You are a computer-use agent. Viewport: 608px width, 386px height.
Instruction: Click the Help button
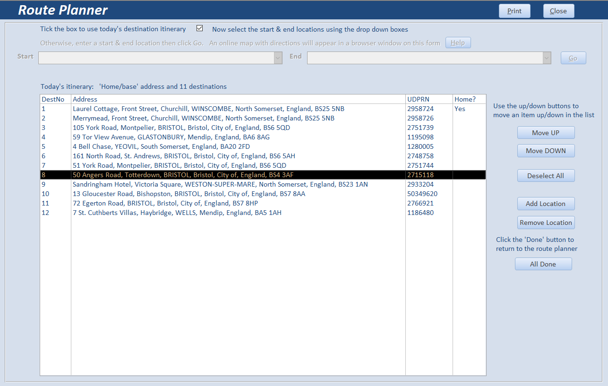point(458,43)
